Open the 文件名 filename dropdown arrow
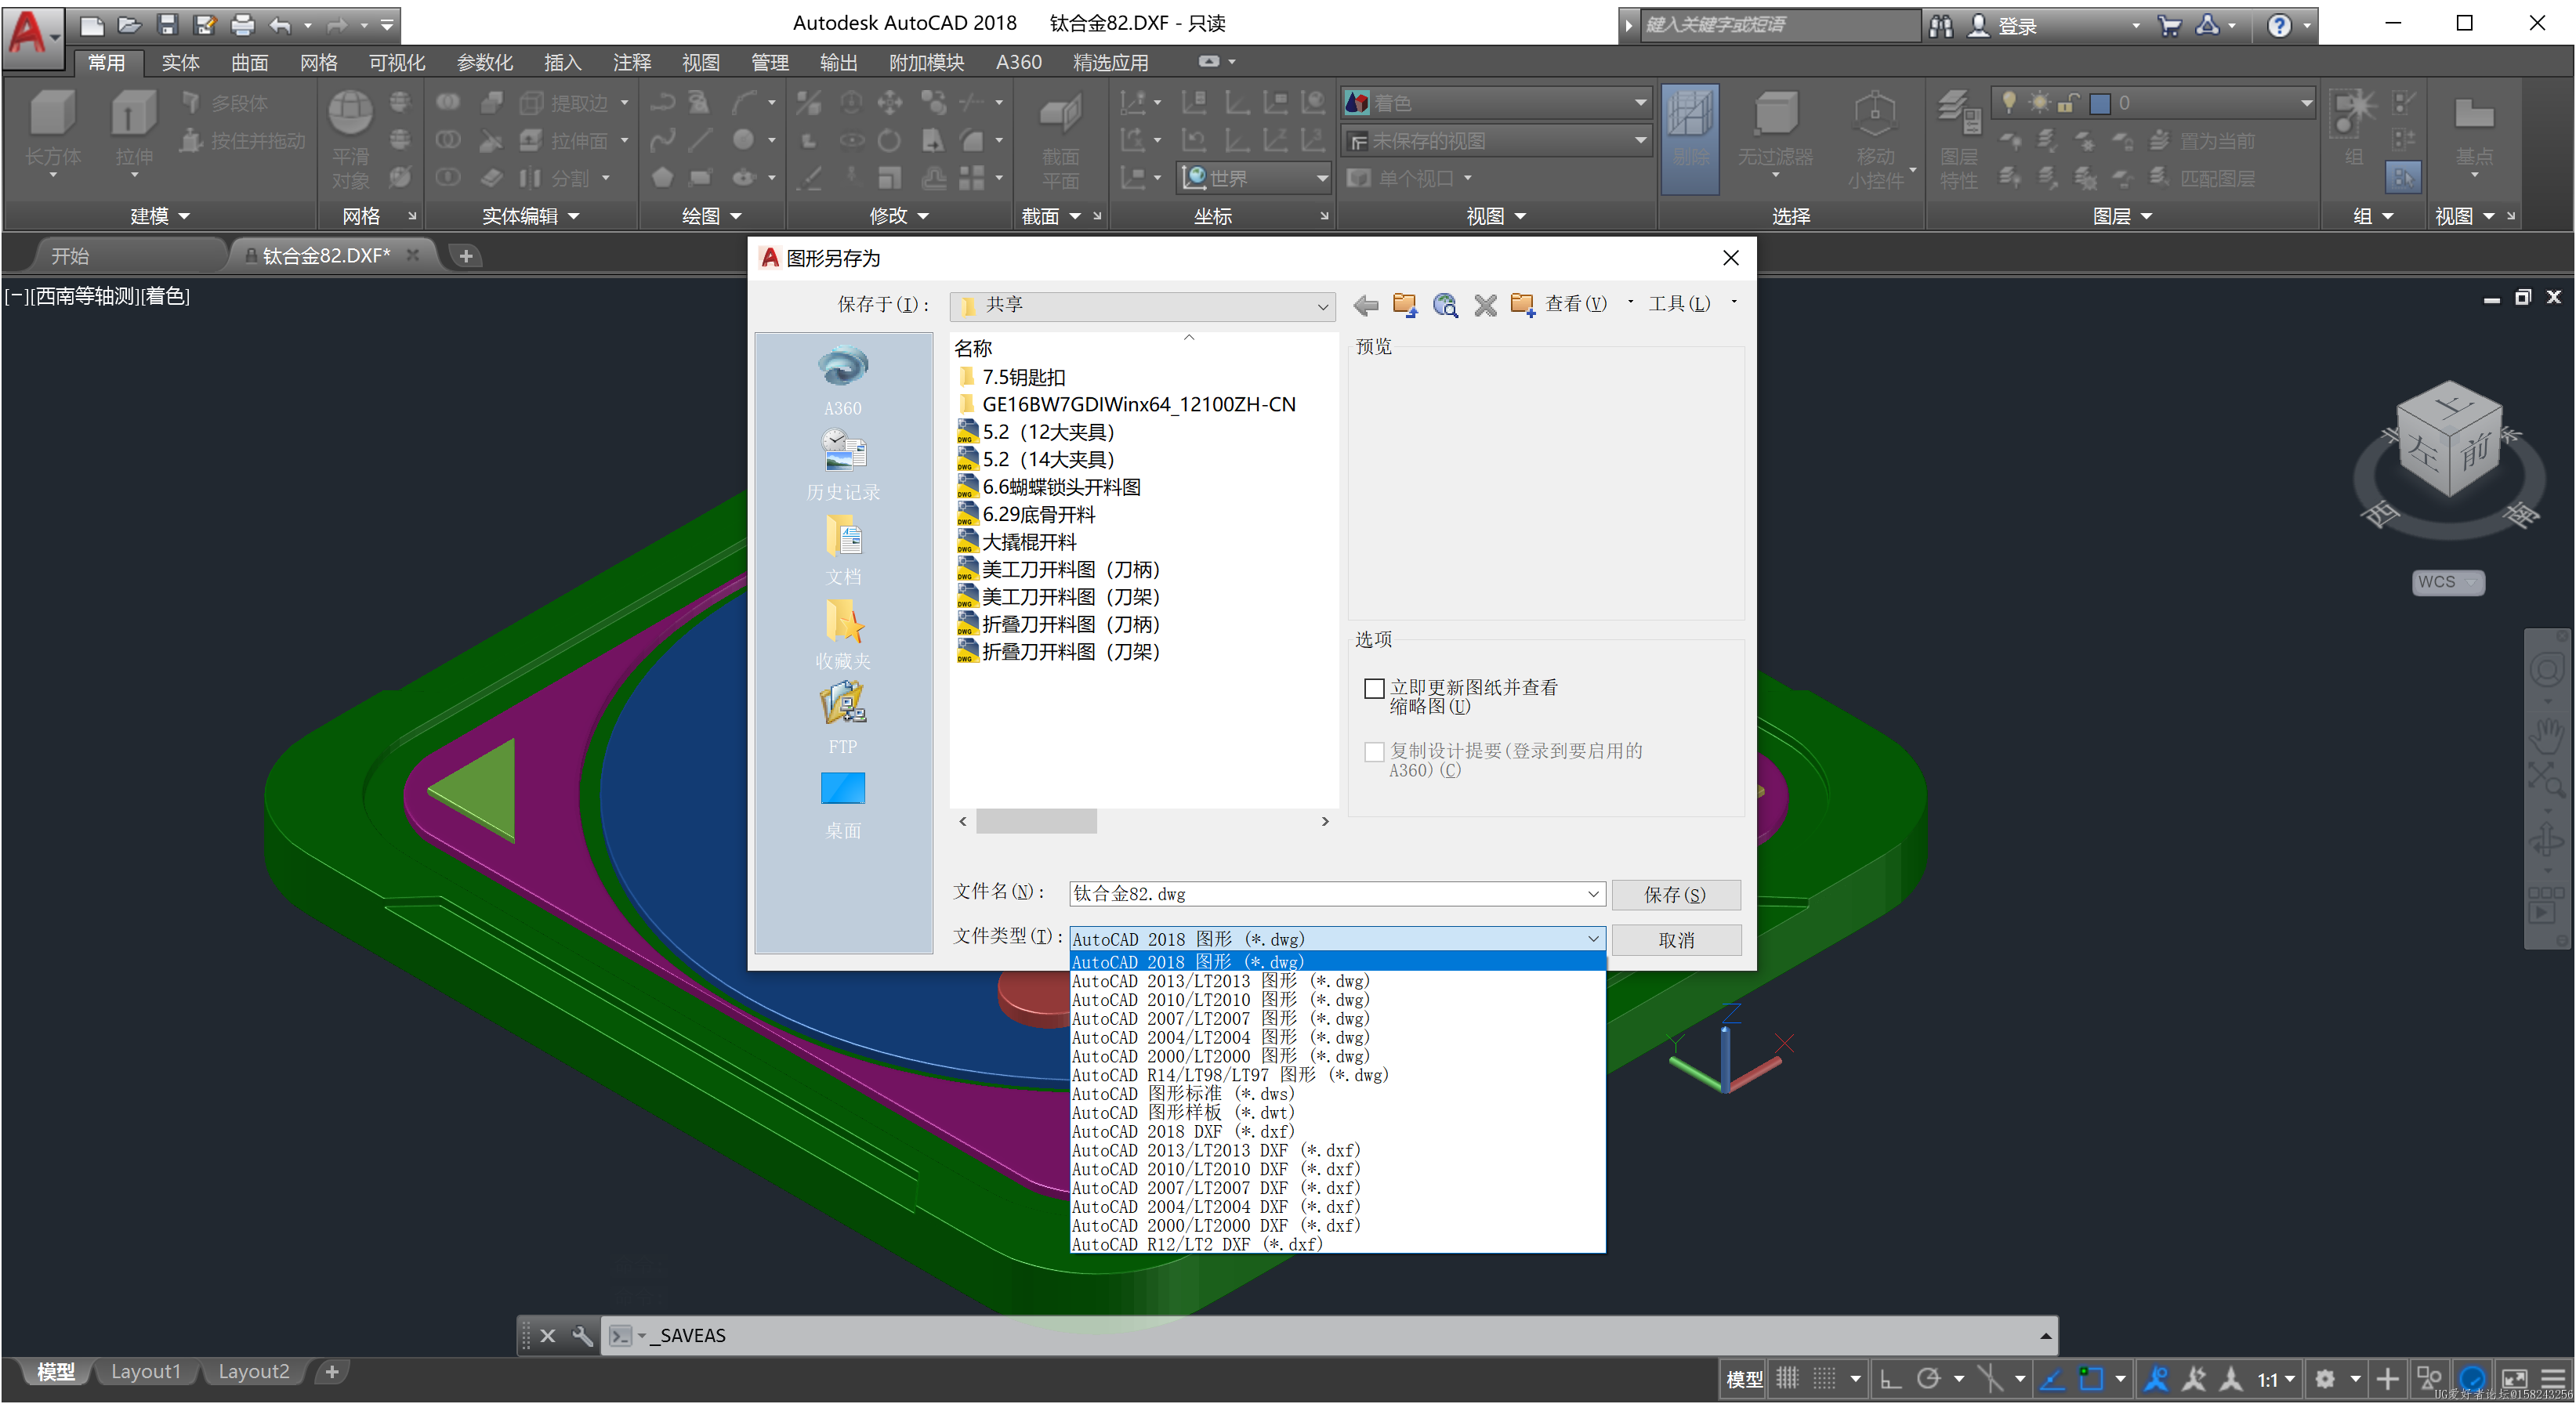This screenshot has width=2576, height=1404. click(1593, 894)
